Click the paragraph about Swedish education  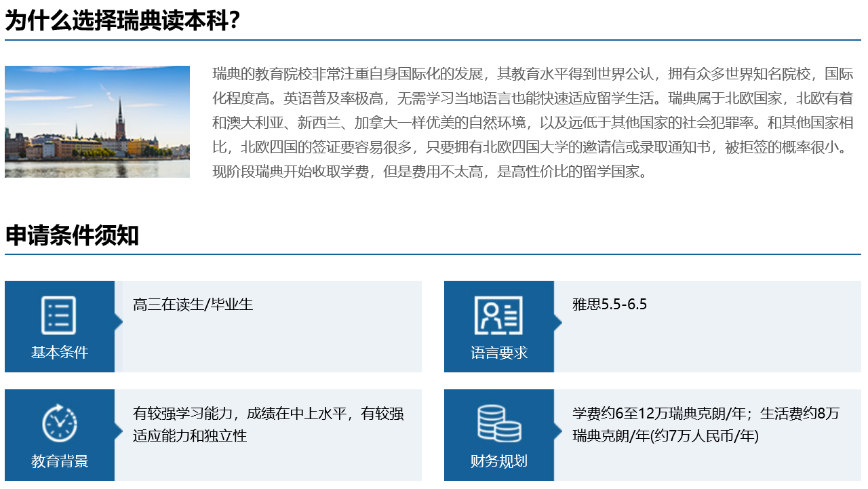tap(532, 122)
